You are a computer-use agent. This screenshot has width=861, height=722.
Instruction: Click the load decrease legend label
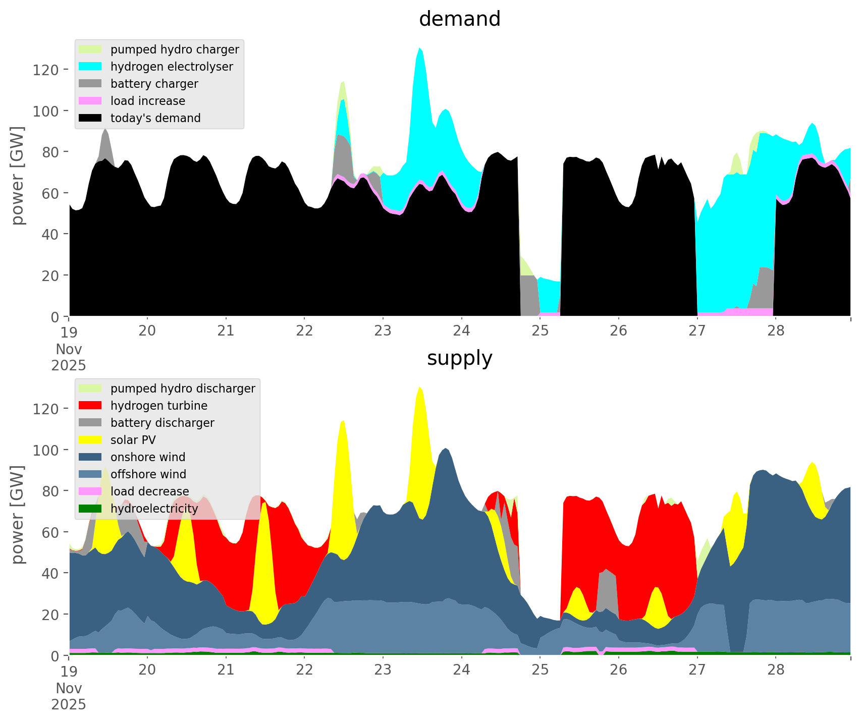coord(149,491)
